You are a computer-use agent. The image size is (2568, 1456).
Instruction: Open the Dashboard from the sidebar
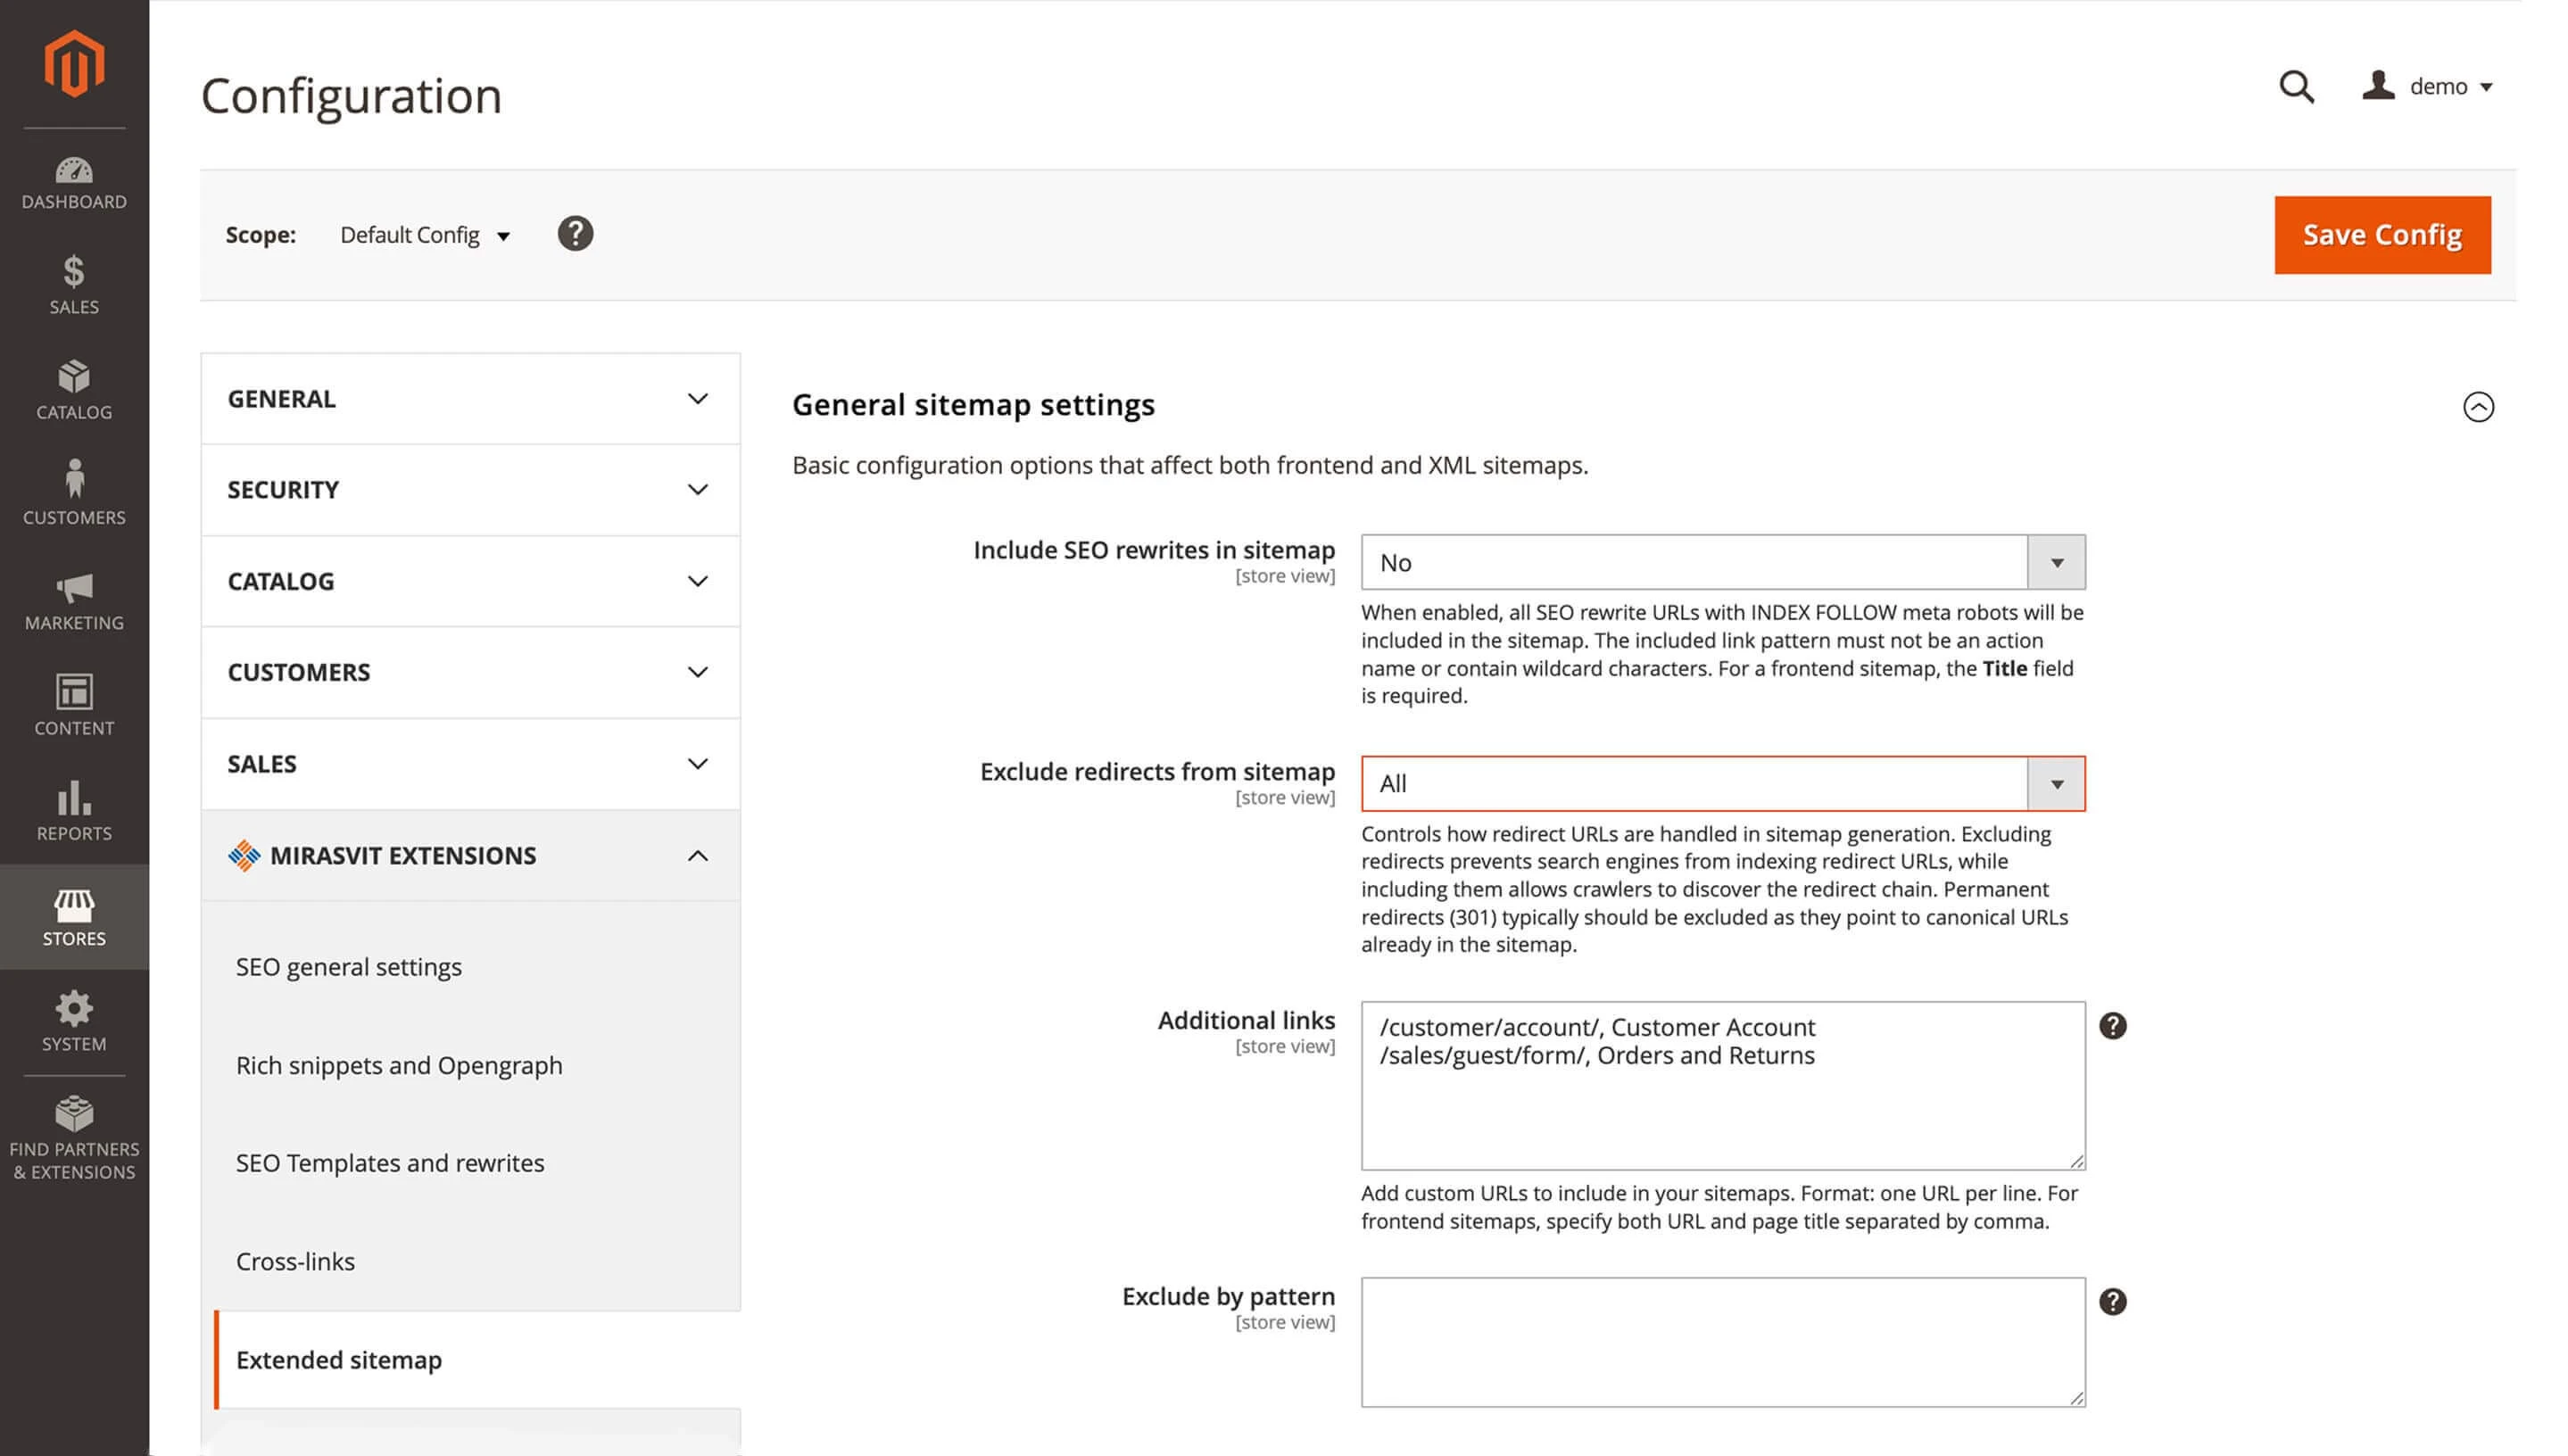point(73,183)
